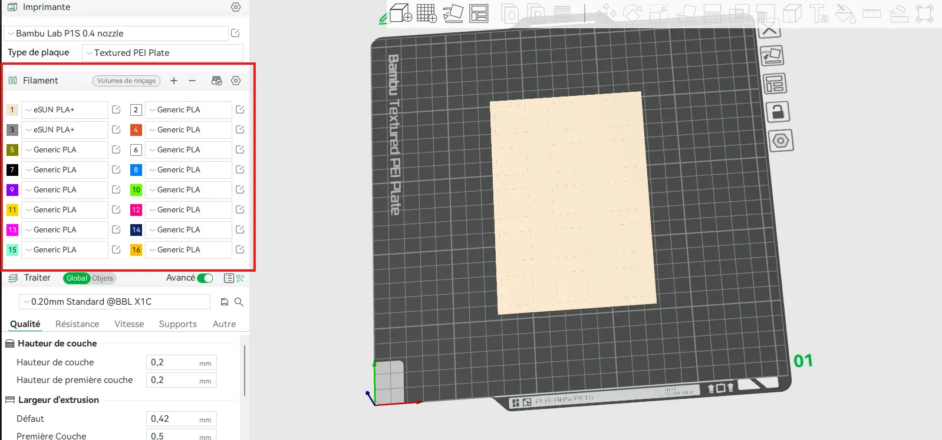
Task: Switch process scope to Objets
Action: (x=103, y=278)
